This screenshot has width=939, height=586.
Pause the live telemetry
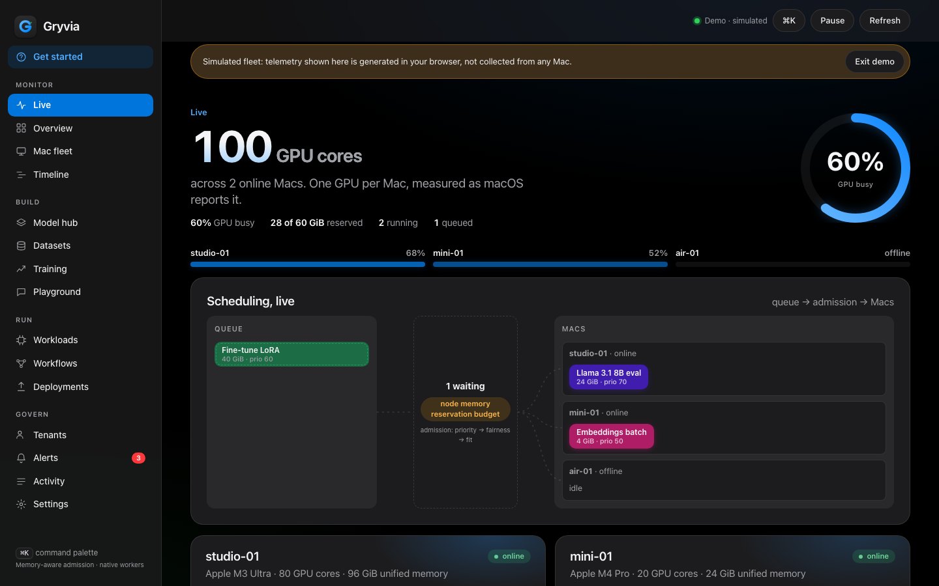(832, 21)
